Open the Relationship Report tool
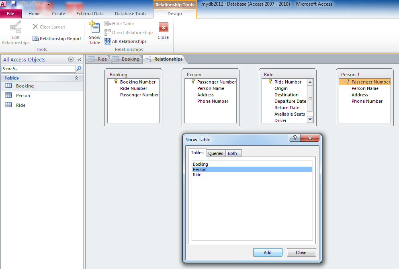 [57, 39]
